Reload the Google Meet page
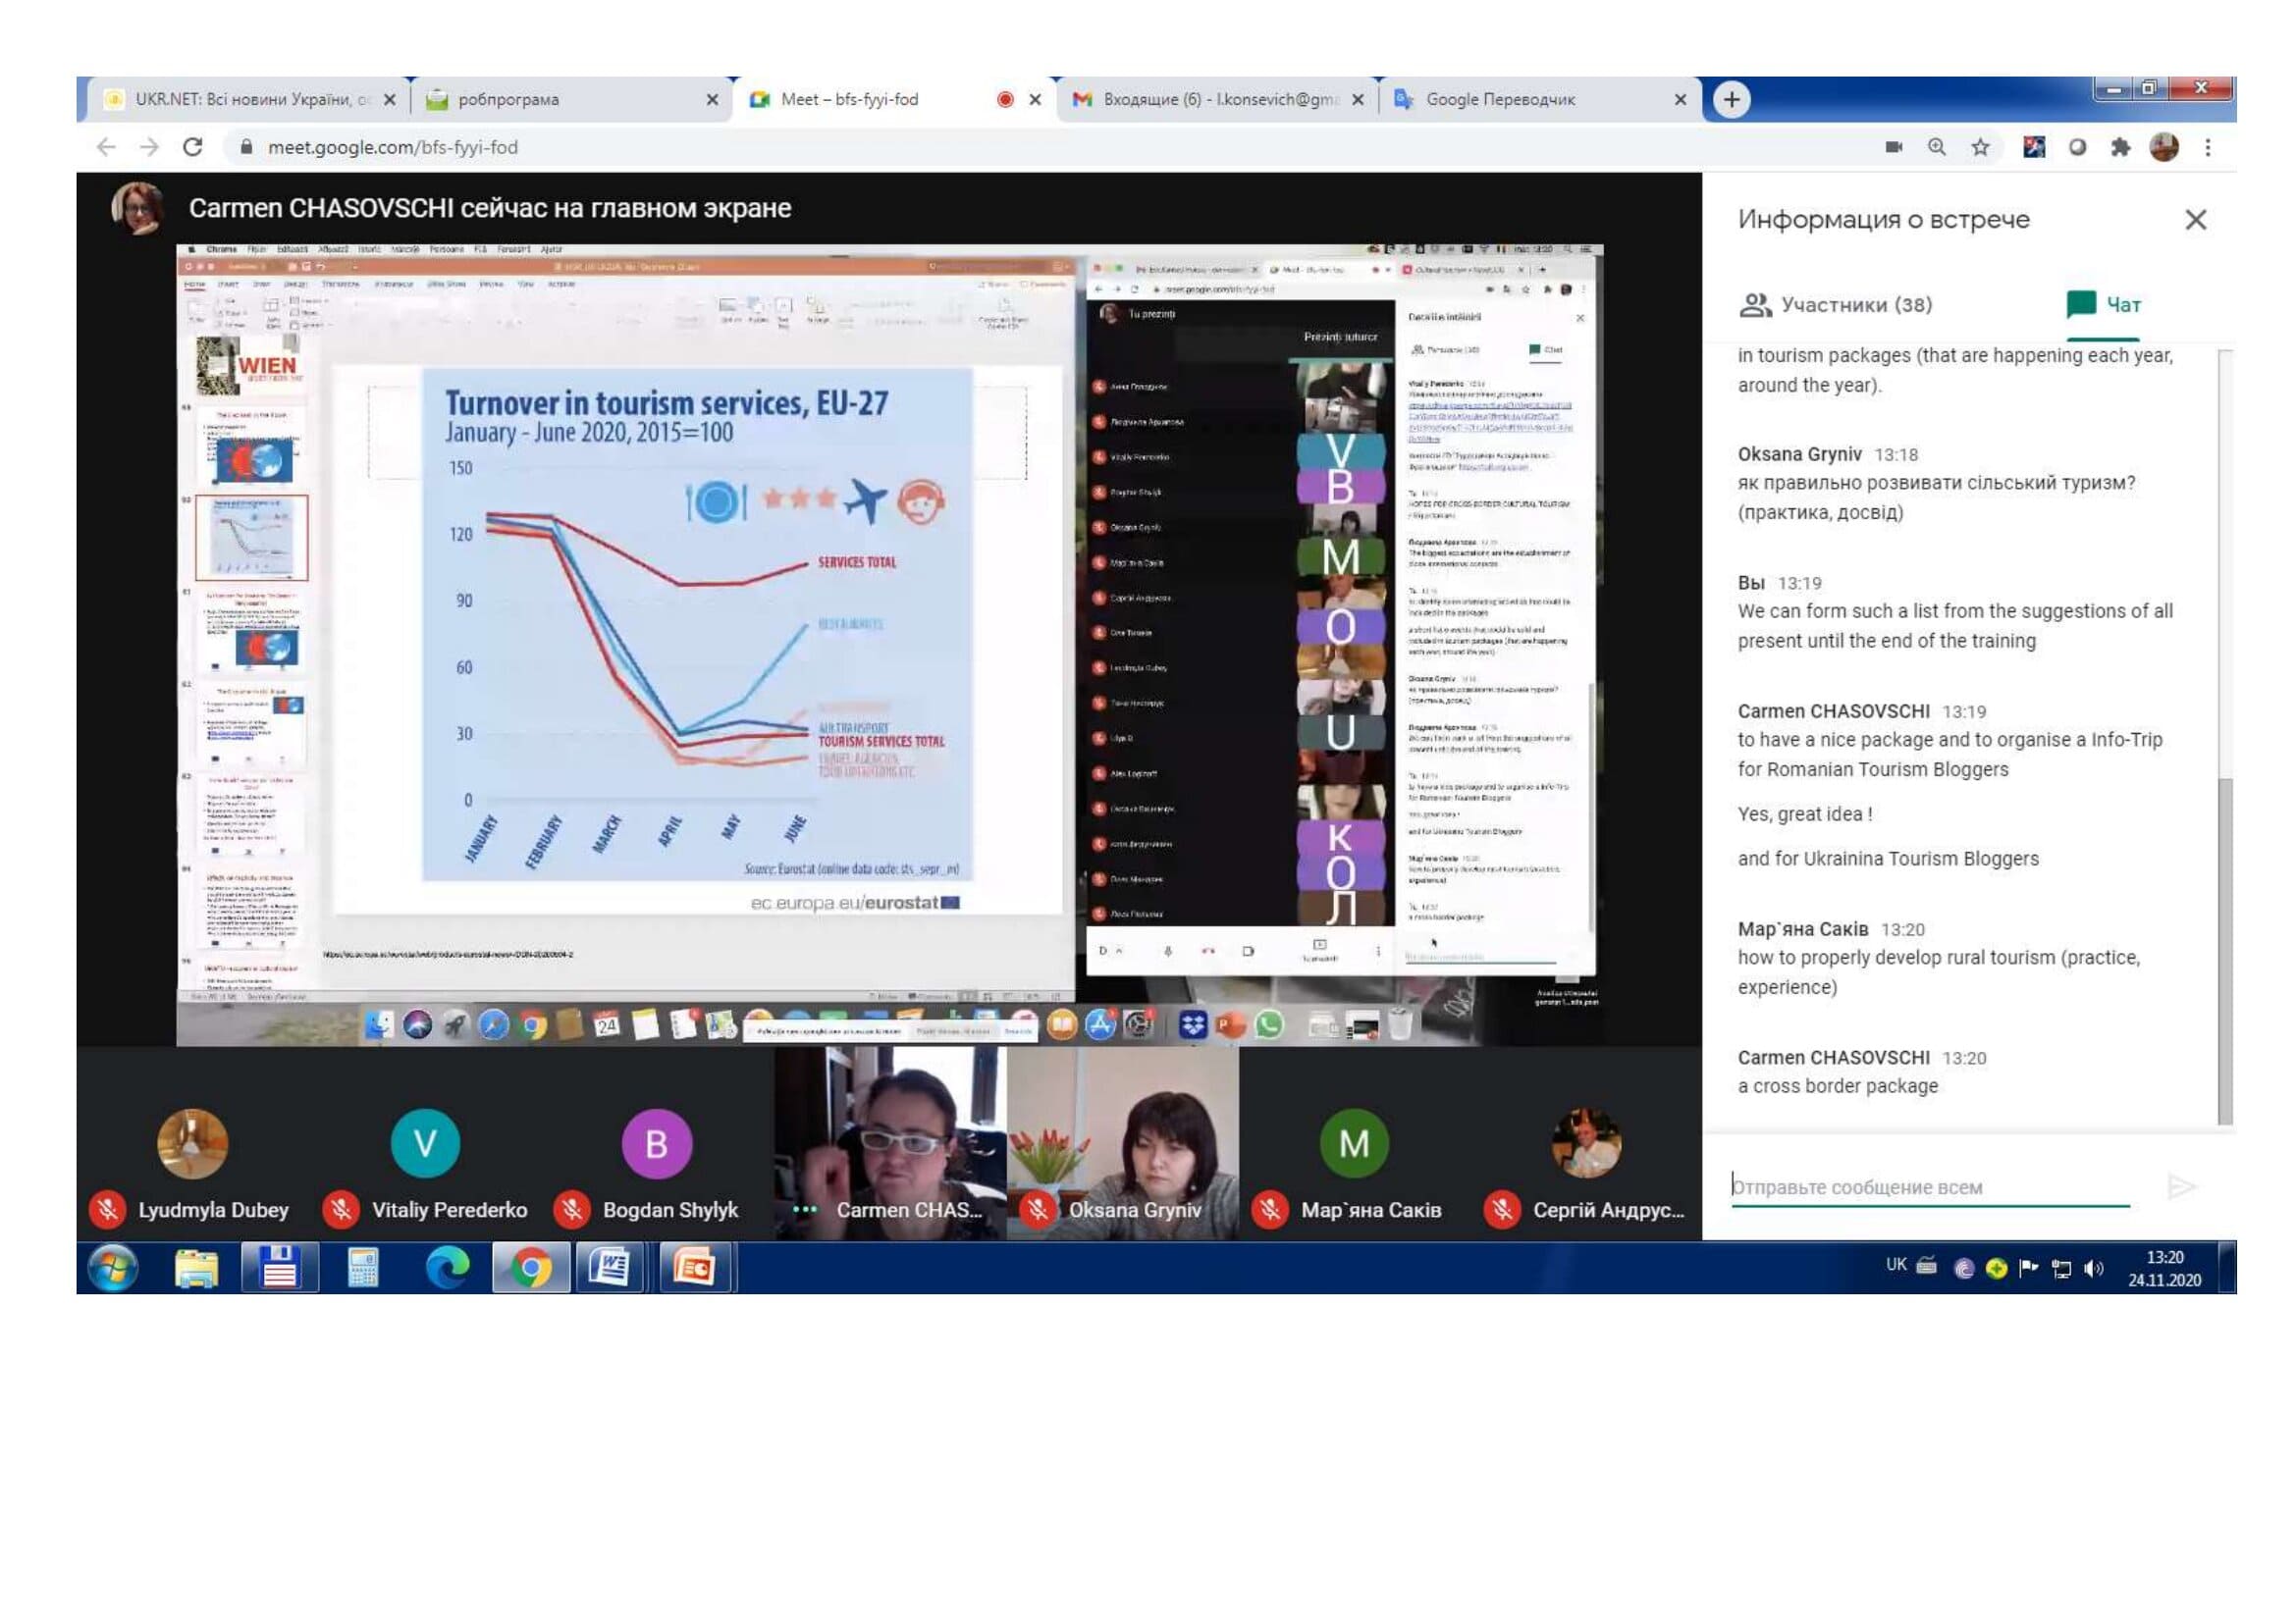The image size is (2296, 1623). coord(193,148)
